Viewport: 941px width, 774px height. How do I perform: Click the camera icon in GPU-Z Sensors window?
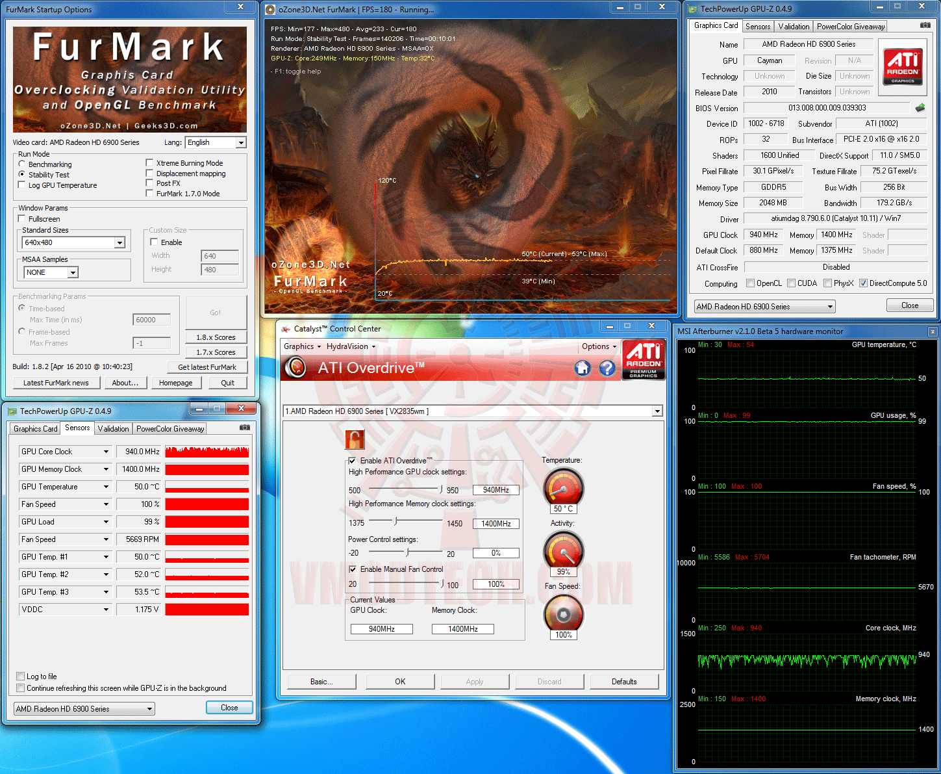click(245, 428)
